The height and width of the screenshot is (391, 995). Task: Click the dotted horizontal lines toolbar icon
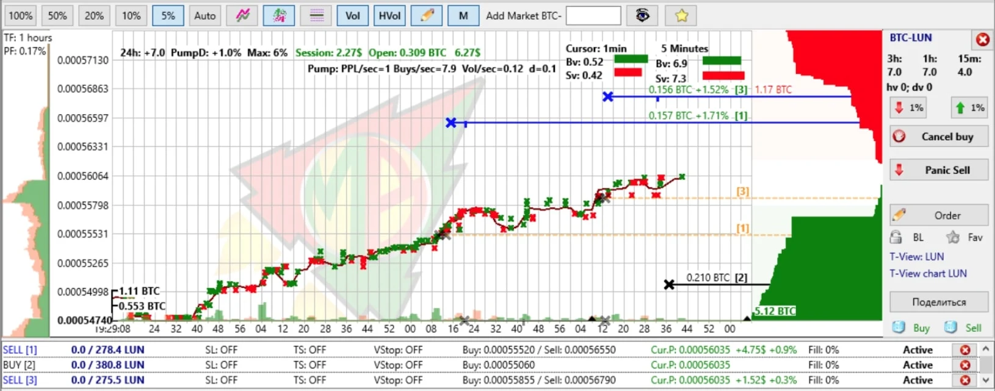tap(316, 16)
